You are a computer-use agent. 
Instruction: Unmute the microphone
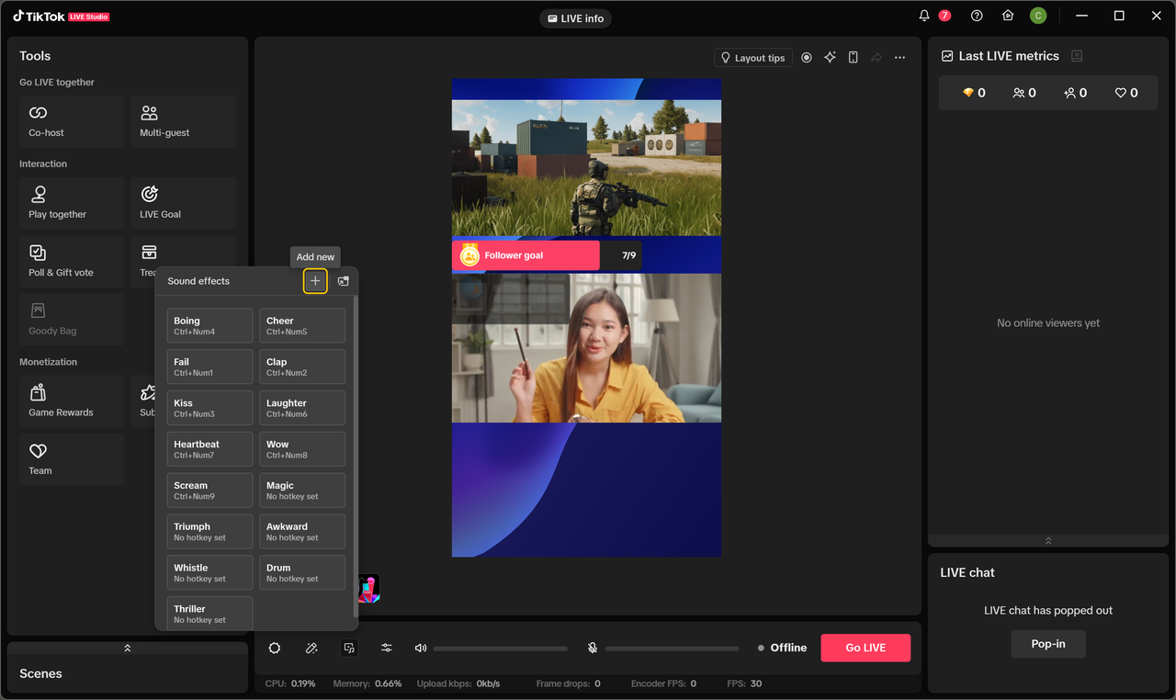(x=593, y=648)
